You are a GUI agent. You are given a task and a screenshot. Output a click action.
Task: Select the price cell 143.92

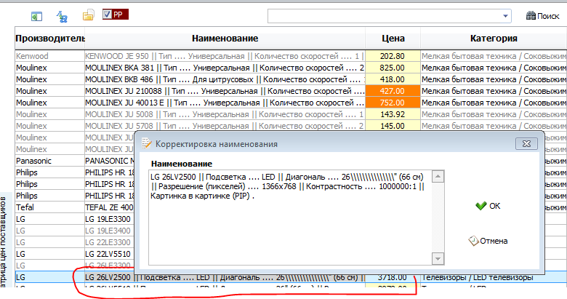(393, 114)
